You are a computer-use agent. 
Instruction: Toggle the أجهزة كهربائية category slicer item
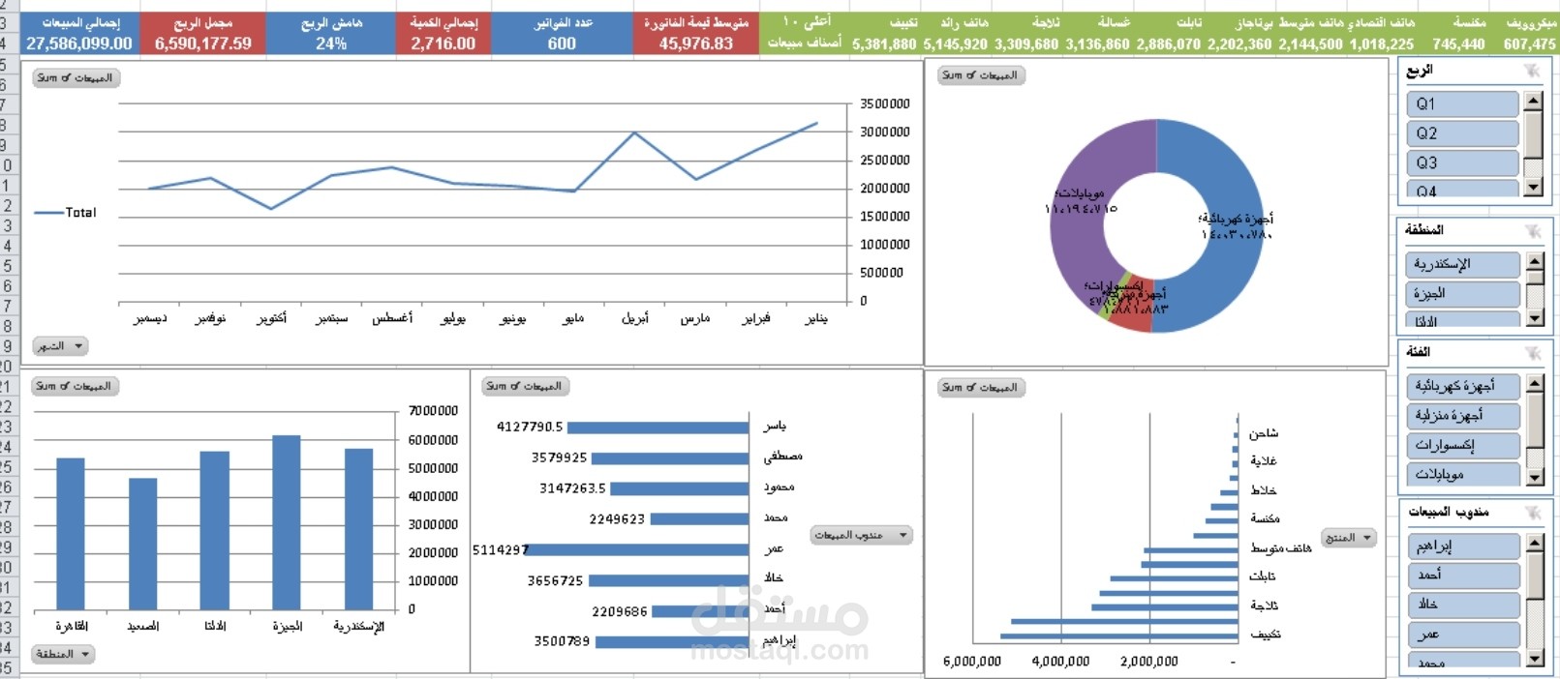coord(1462,386)
